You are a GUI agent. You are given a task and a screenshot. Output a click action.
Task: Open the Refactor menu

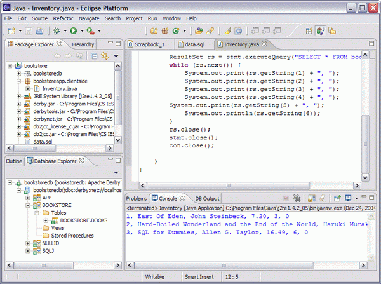[x=63, y=18]
